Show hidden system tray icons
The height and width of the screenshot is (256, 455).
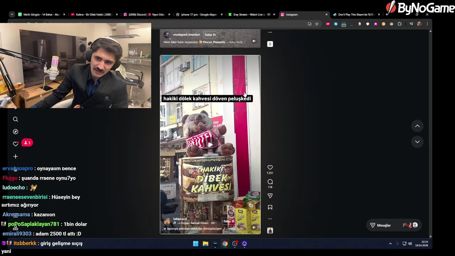tap(390, 244)
